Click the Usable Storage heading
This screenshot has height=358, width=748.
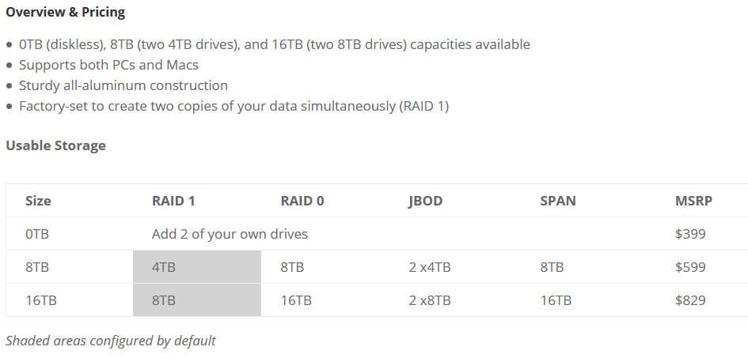pyautogui.click(x=56, y=145)
